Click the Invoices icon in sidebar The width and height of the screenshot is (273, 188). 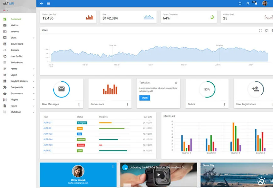[5, 32]
